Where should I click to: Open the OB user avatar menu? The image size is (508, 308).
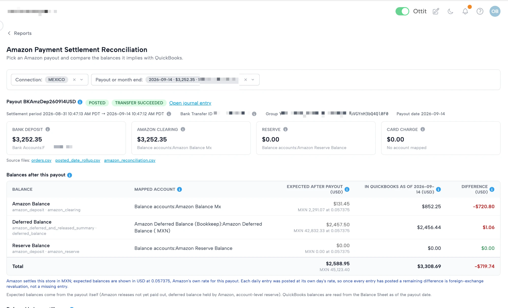coord(495,11)
